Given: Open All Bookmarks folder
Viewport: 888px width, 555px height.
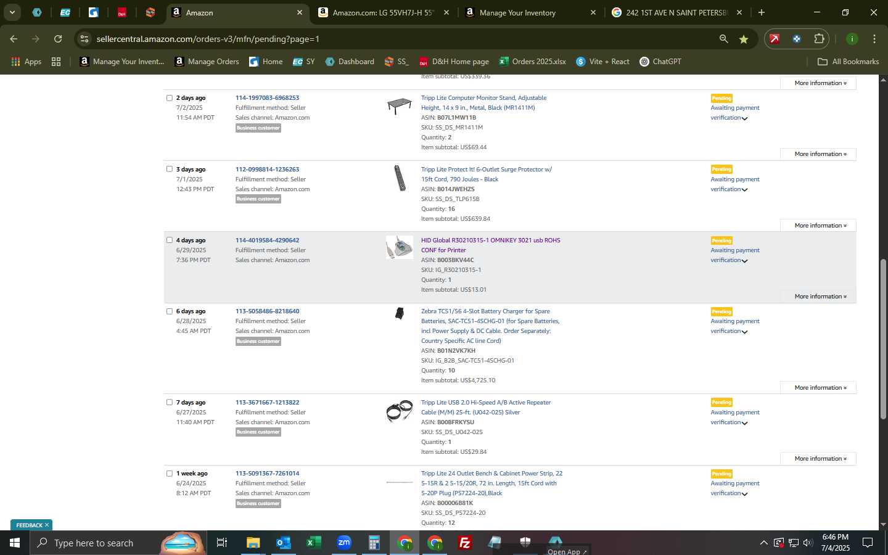Looking at the screenshot, I should [848, 62].
